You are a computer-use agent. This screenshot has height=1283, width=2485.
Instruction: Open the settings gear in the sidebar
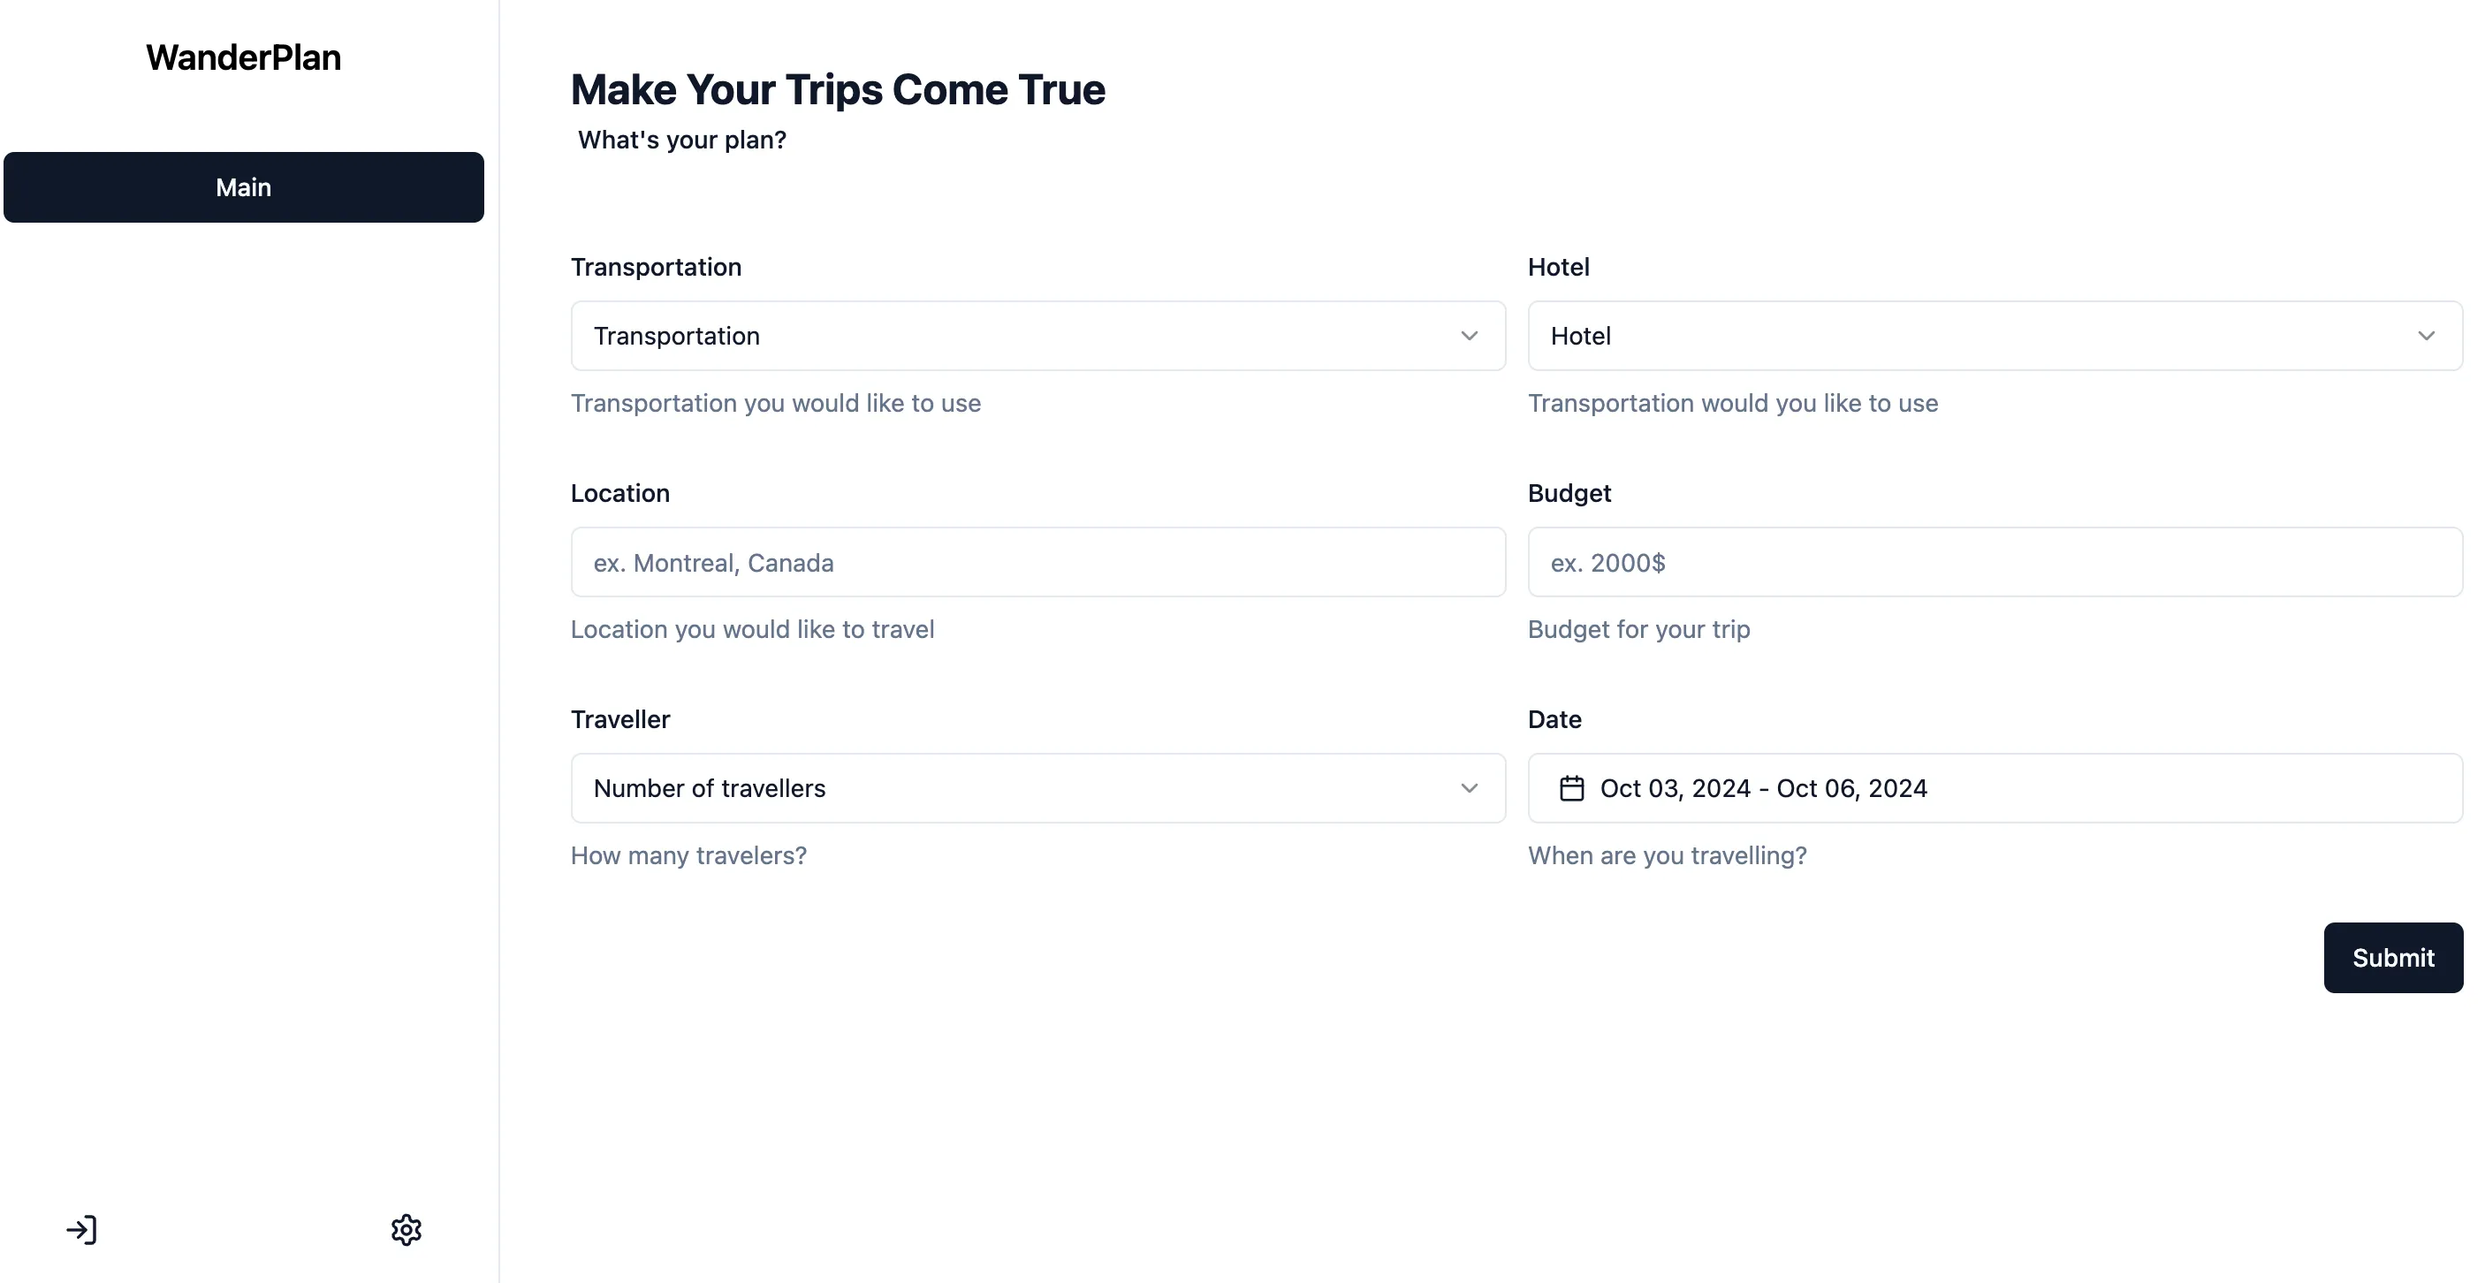point(407,1229)
